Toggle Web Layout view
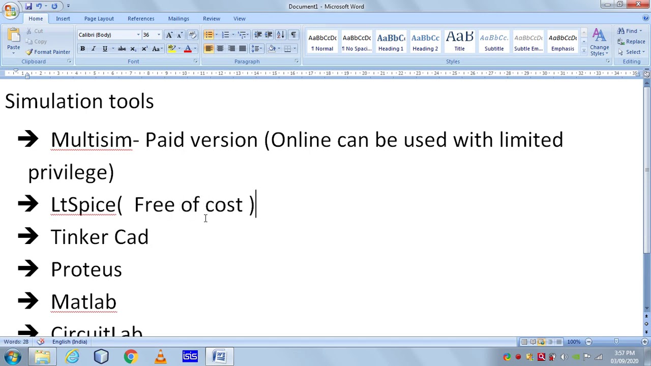Image resolution: width=651 pixels, height=366 pixels. click(541, 342)
